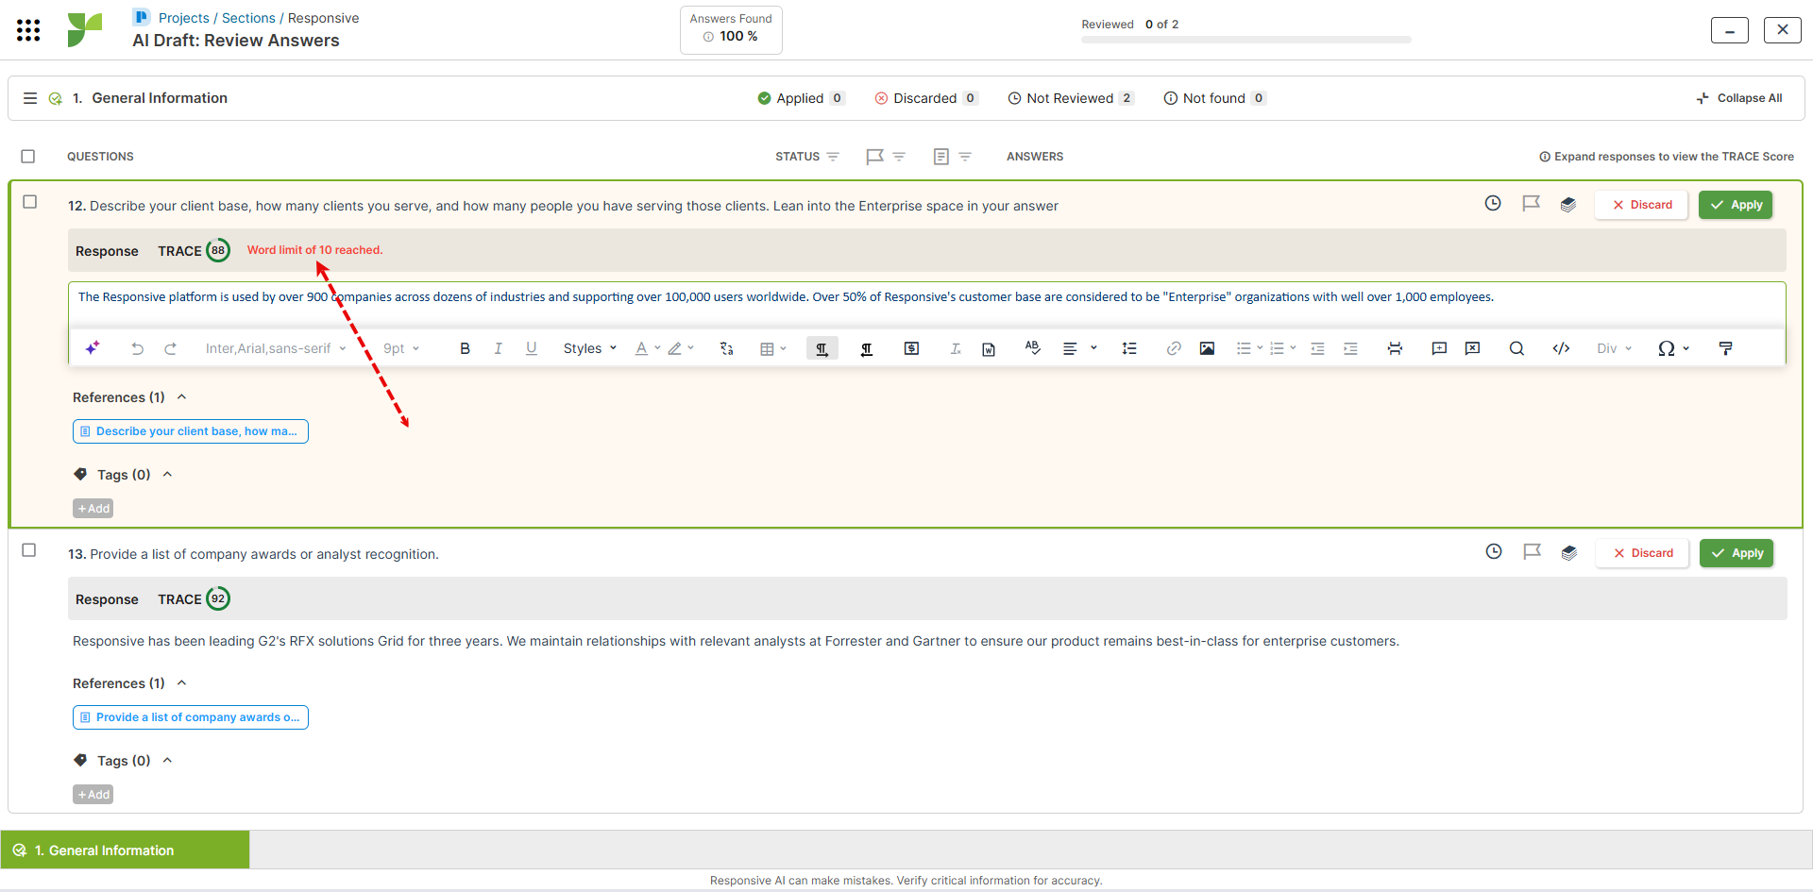This screenshot has height=892, width=1813.
Task: View history for question 13
Action: click(1494, 551)
